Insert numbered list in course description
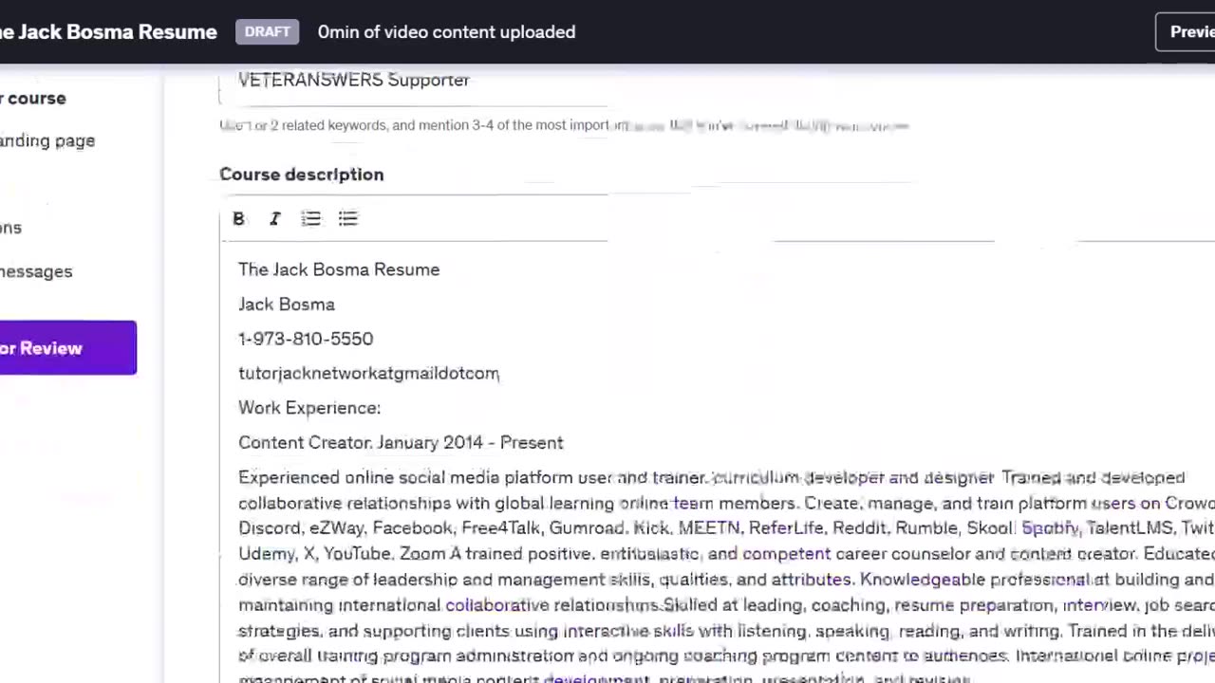The image size is (1215, 683). tap(311, 219)
